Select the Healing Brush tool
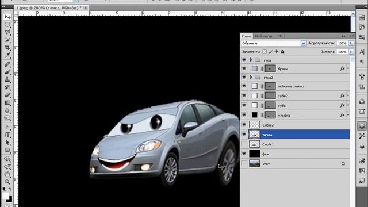 [7, 64]
